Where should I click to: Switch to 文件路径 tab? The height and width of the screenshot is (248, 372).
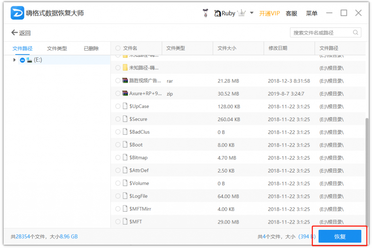pos(22,48)
